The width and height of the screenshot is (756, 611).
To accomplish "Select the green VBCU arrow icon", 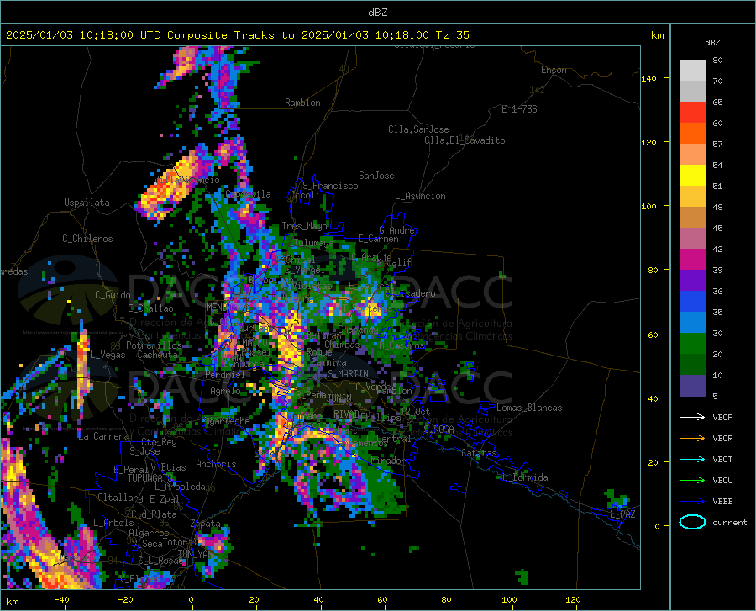I will [x=692, y=481].
